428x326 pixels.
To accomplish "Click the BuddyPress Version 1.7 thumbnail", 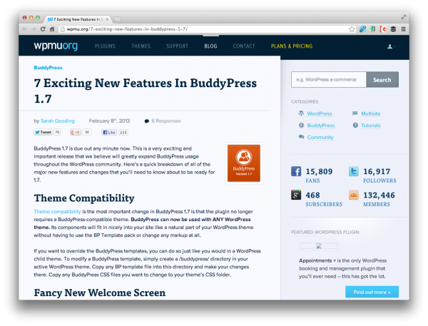I will (244, 163).
